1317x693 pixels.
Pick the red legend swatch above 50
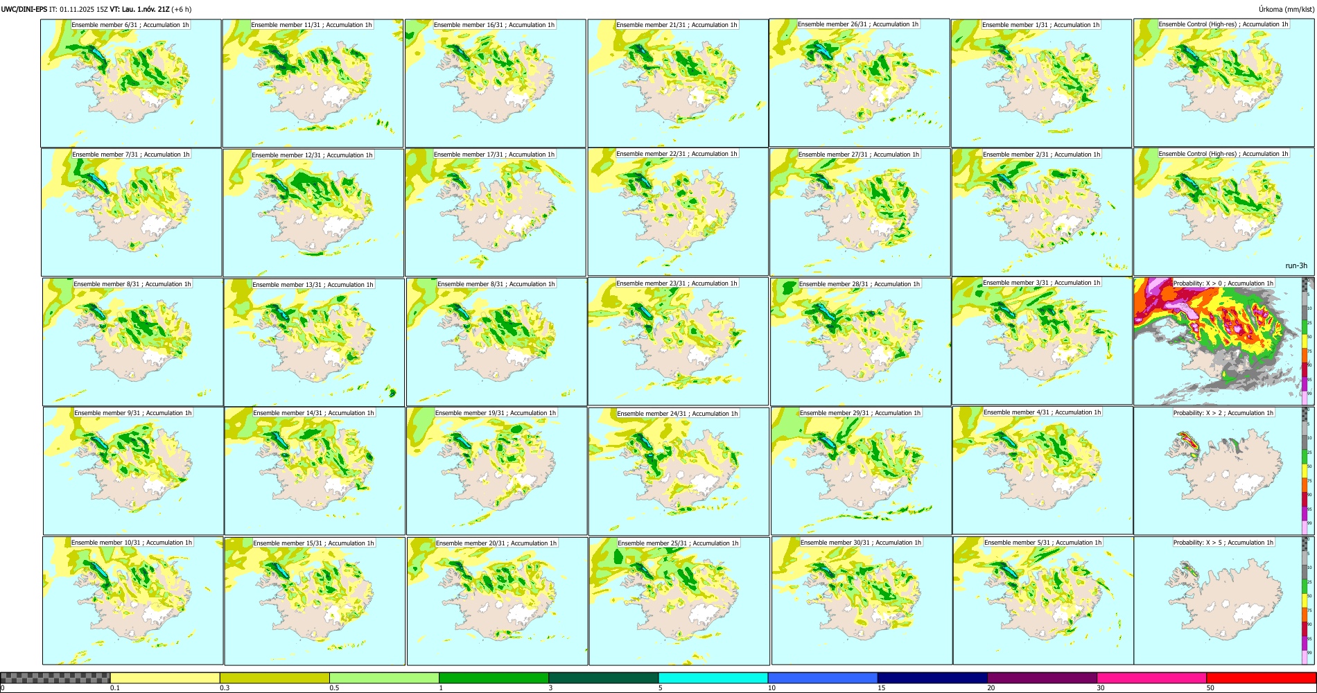point(1261,678)
